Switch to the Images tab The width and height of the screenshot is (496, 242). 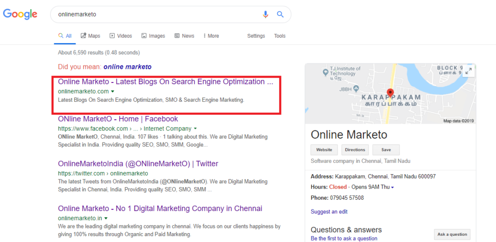click(153, 36)
